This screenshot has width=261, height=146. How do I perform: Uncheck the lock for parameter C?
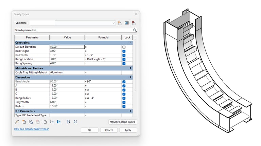(x=124, y=94)
